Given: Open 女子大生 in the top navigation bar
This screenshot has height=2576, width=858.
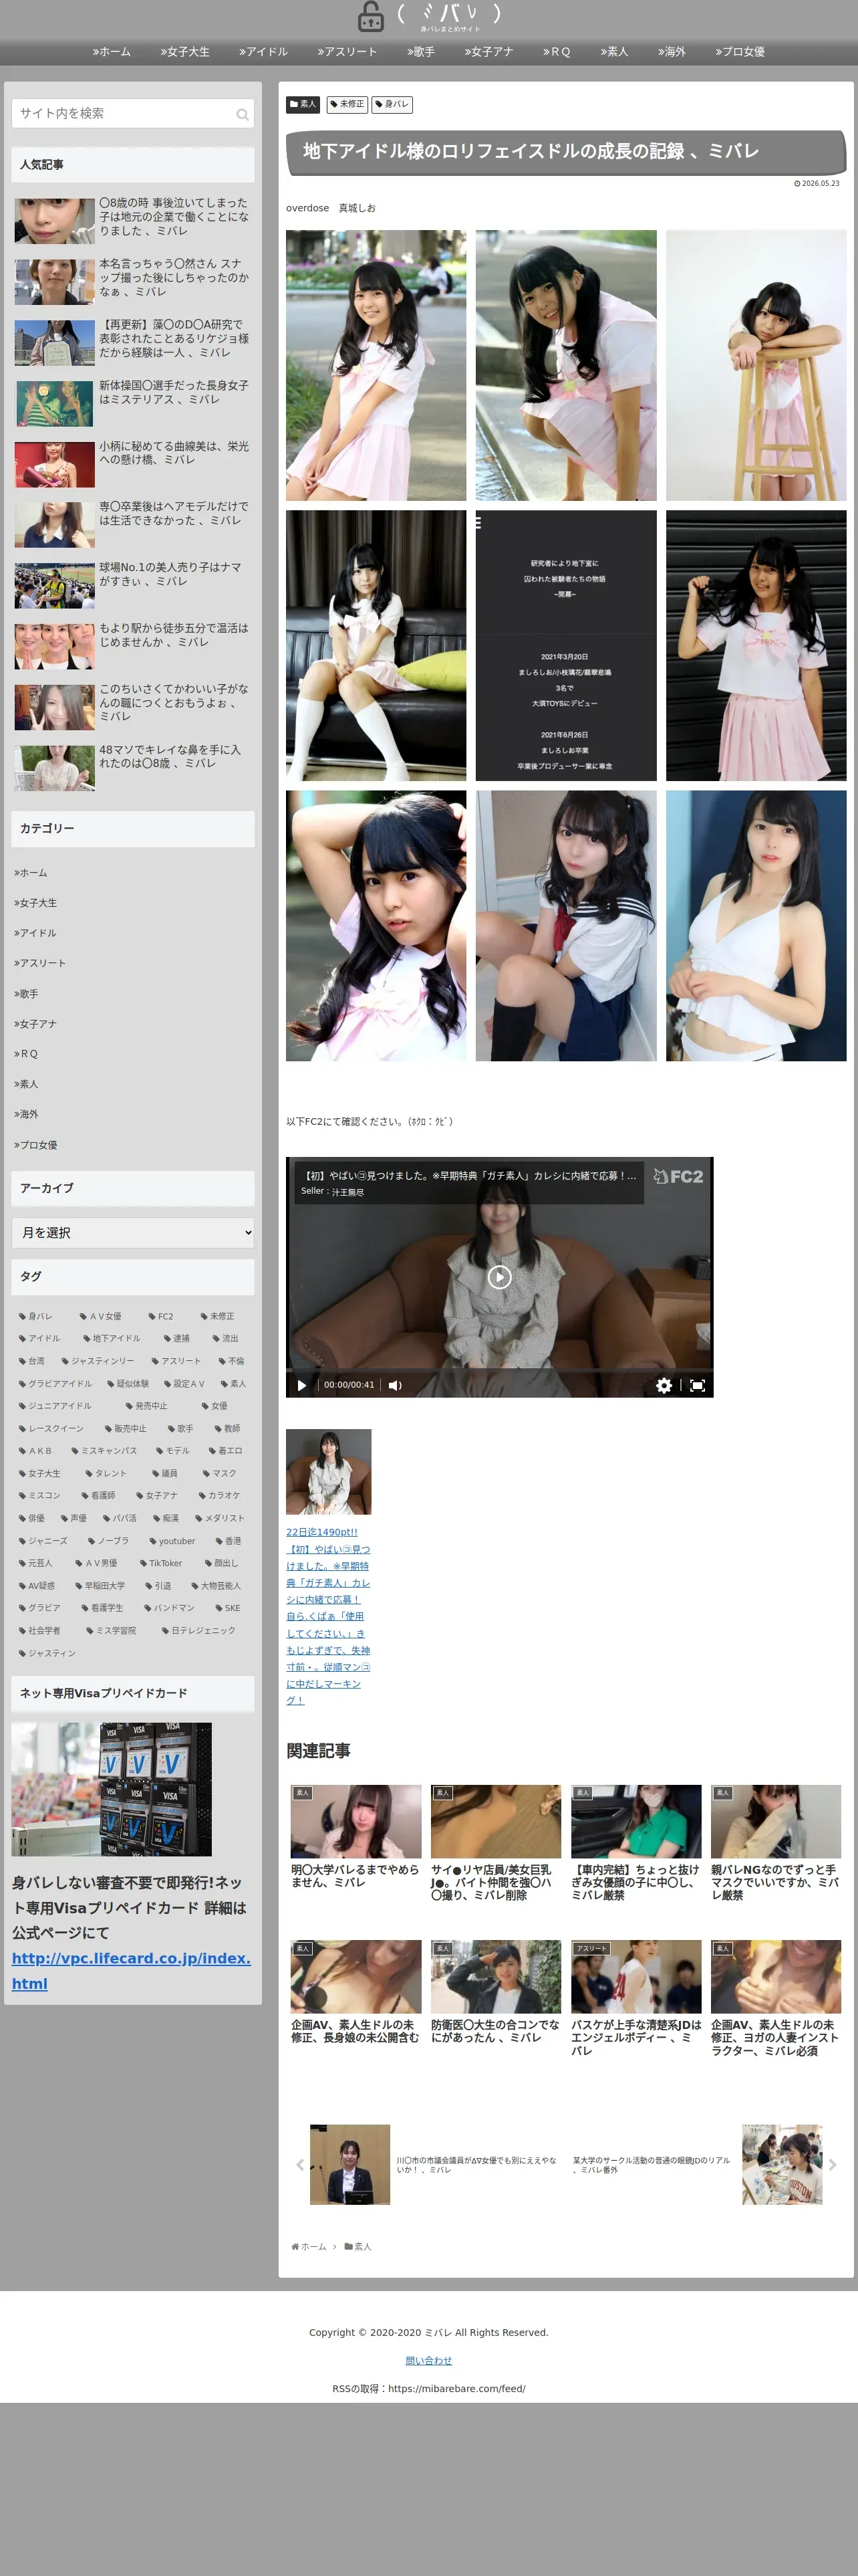Looking at the screenshot, I should tap(185, 52).
